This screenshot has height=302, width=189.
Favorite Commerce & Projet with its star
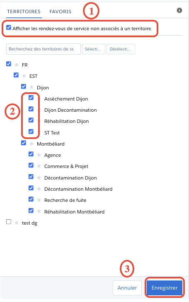pos(39,166)
